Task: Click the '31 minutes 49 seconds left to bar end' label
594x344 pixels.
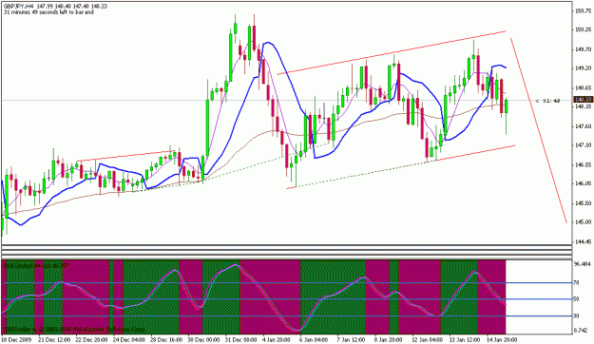Action: 48,12
